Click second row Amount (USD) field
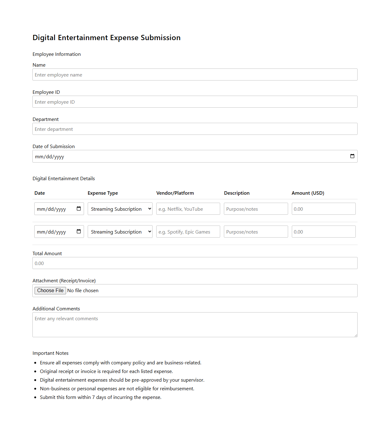The height and width of the screenshot is (431, 390). click(x=323, y=232)
